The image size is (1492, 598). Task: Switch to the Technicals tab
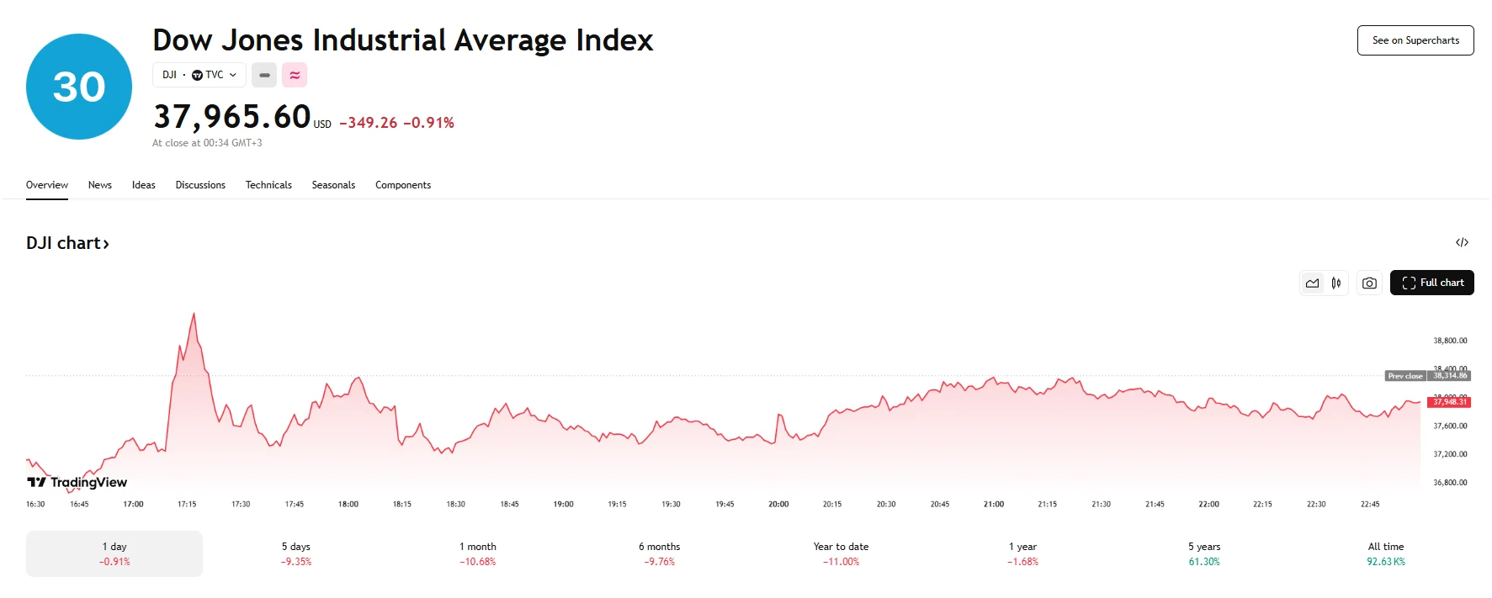pyautogui.click(x=268, y=184)
